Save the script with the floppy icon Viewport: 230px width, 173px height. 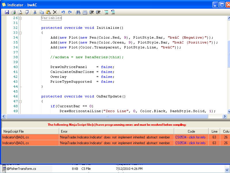[7, 12]
